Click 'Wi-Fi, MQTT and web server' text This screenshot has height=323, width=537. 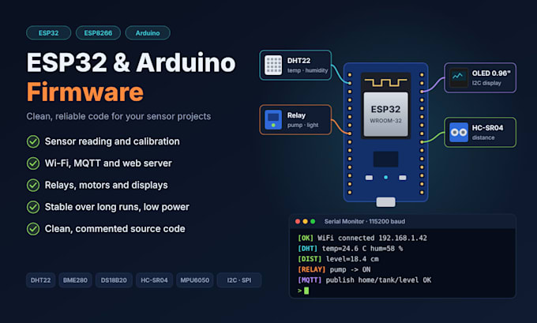[108, 163]
